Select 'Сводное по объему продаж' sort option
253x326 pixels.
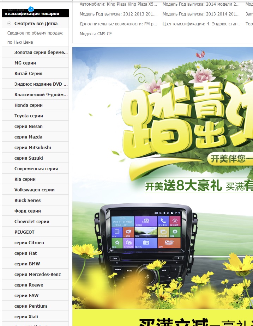35,33
